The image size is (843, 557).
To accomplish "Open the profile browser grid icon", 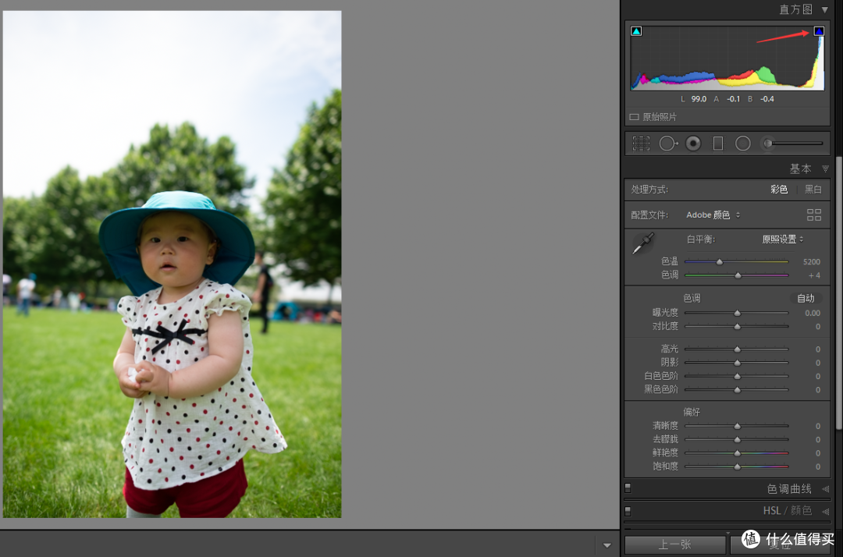I will 814,215.
